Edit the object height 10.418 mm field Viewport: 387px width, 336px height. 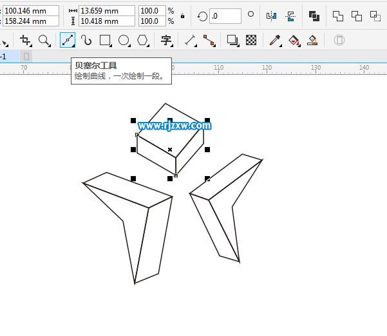coord(107,21)
